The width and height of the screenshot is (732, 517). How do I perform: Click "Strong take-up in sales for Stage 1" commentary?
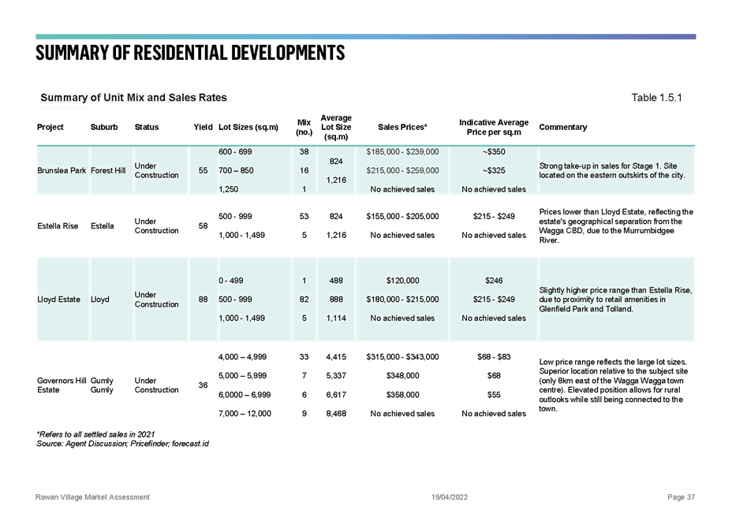coord(612,170)
